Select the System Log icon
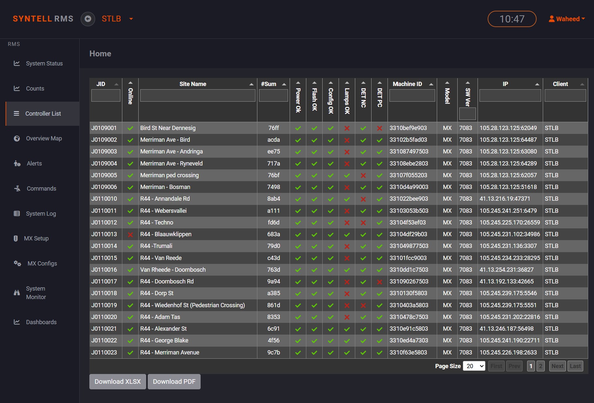 click(17, 213)
